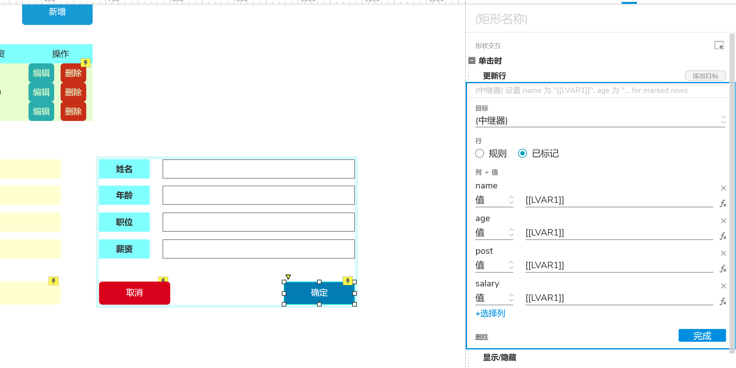
Task: Select the 更新行 action item
Action: tap(494, 76)
